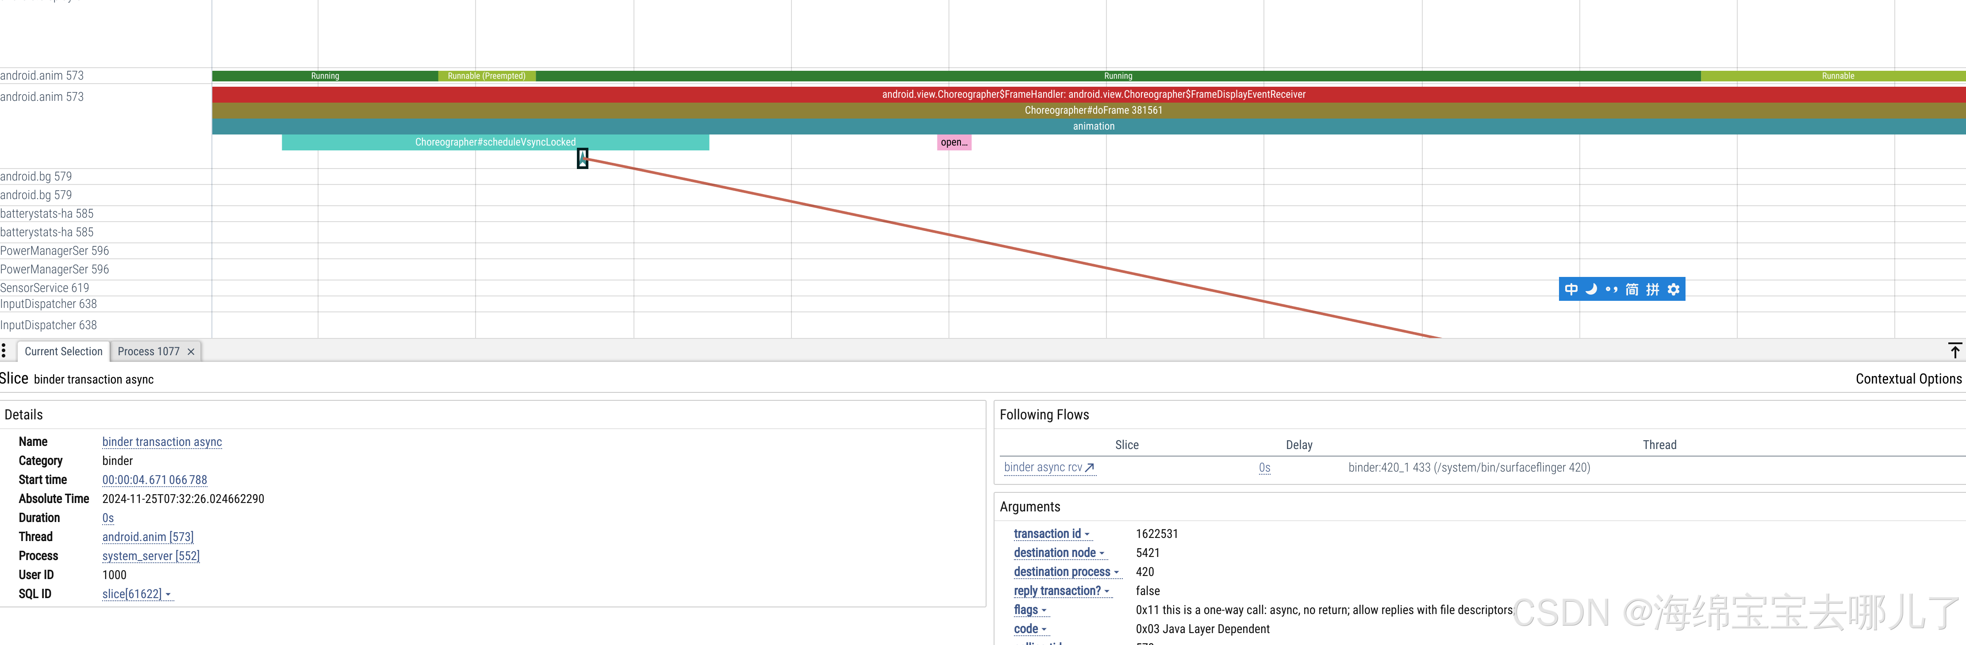This screenshot has width=1966, height=645.
Task: Click android.anim [573] thread link
Action: 147,537
